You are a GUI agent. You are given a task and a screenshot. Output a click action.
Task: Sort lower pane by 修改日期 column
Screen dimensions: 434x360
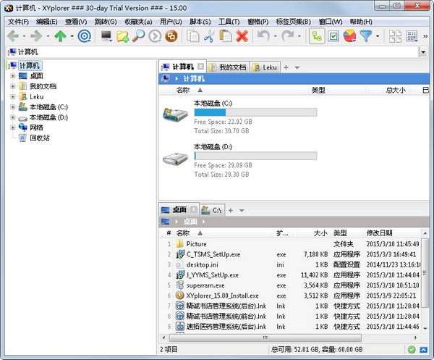(380, 233)
